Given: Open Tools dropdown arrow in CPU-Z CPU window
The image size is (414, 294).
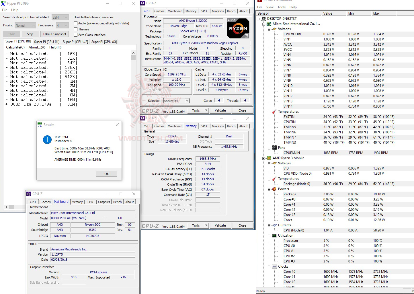Looking at the screenshot, I should coord(206,110).
